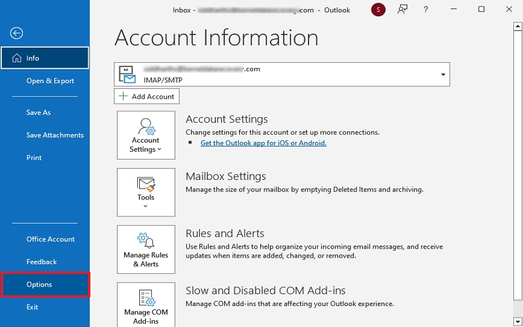Image resolution: width=523 pixels, height=327 pixels.
Task: Click the red S account avatar
Action: click(x=379, y=10)
